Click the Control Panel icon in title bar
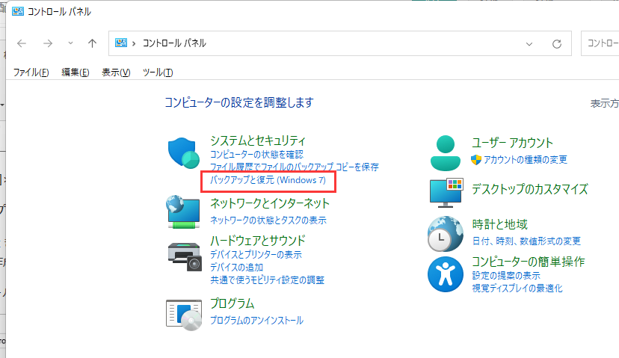The height and width of the screenshot is (358, 619). pyautogui.click(x=17, y=11)
